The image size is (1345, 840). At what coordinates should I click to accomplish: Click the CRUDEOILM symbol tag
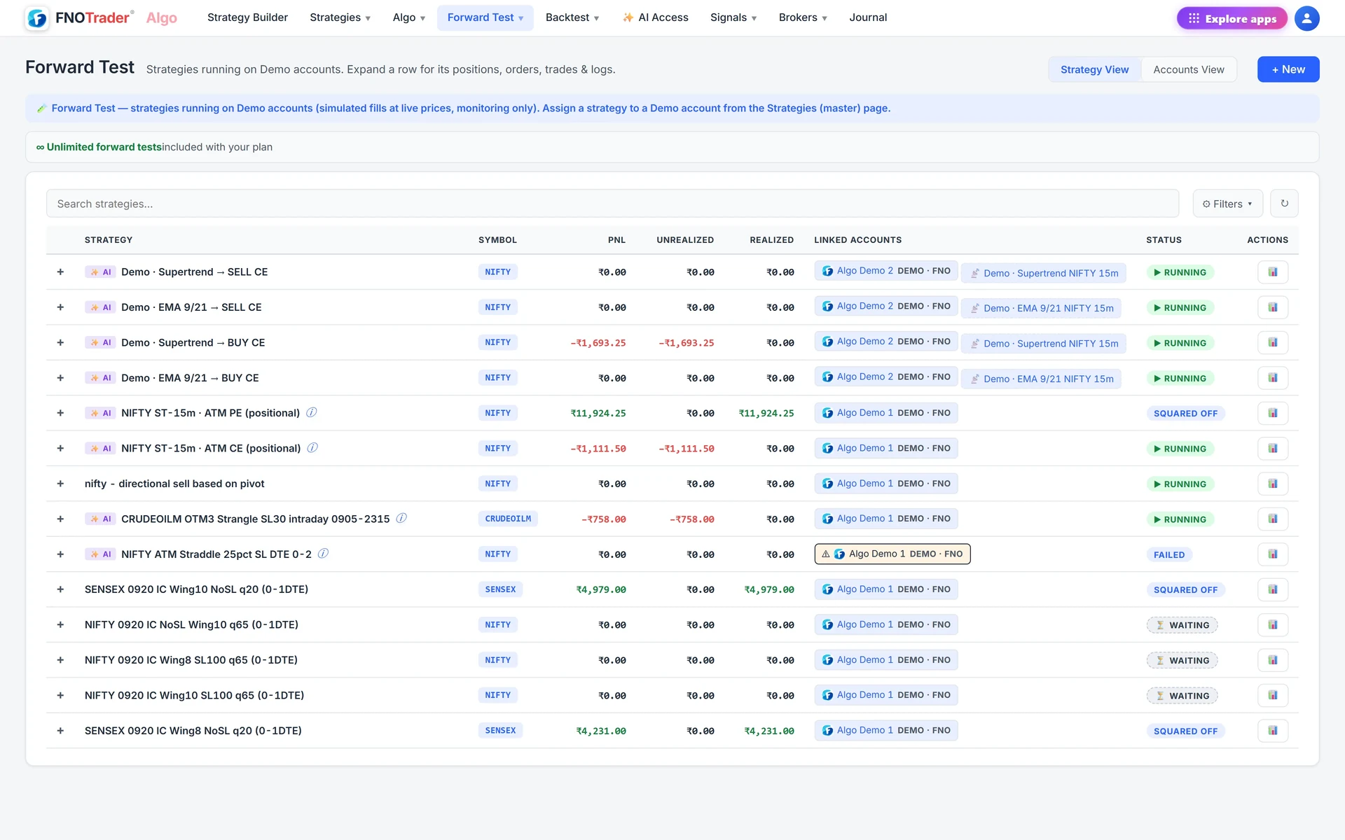(508, 519)
